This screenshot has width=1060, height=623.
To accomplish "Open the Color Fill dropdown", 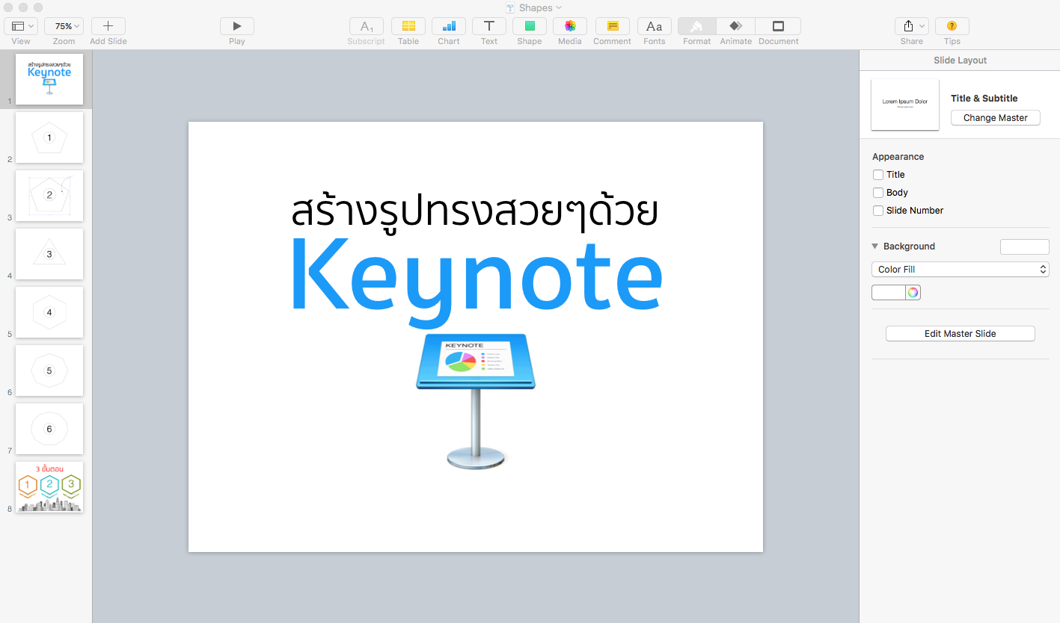I will 960,269.
